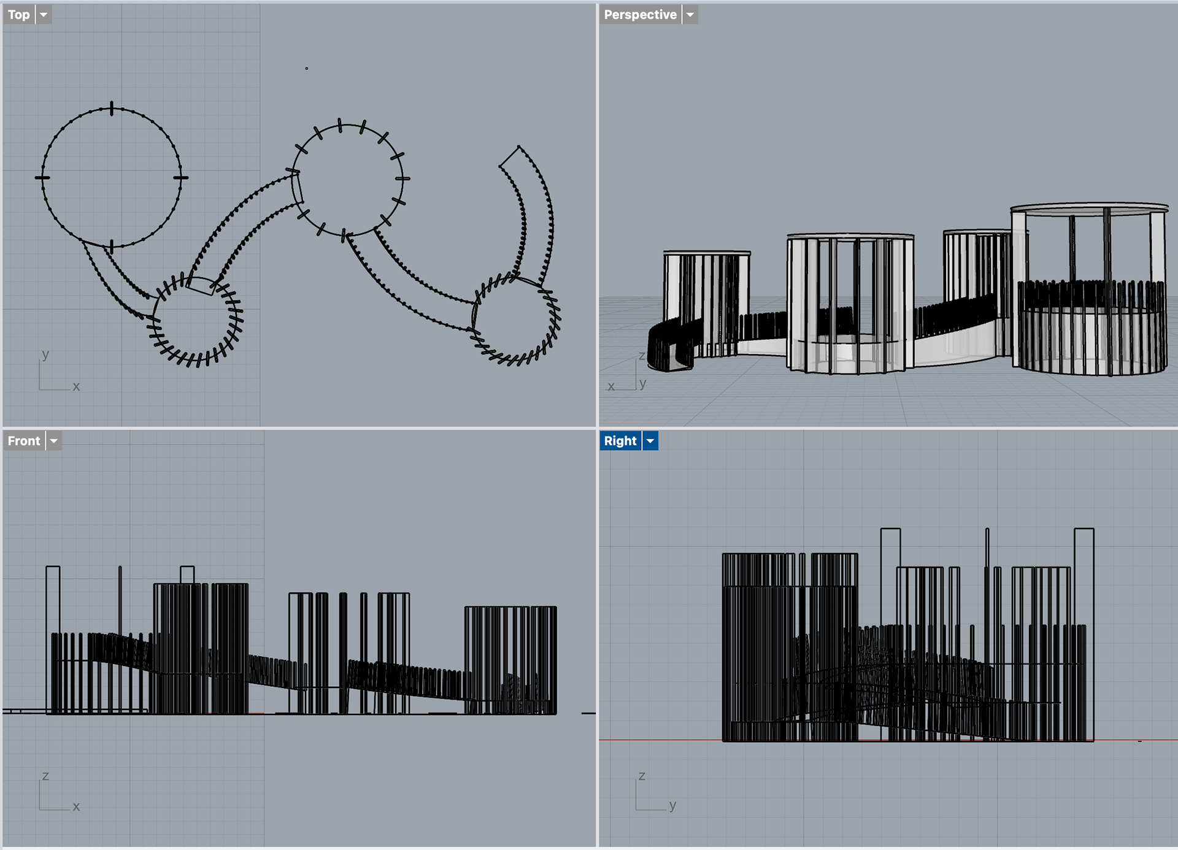Image resolution: width=1178 pixels, height=850 pixels.
Task: Expand the Front viewport menu arrow
Action: click(x=54, y=441)
